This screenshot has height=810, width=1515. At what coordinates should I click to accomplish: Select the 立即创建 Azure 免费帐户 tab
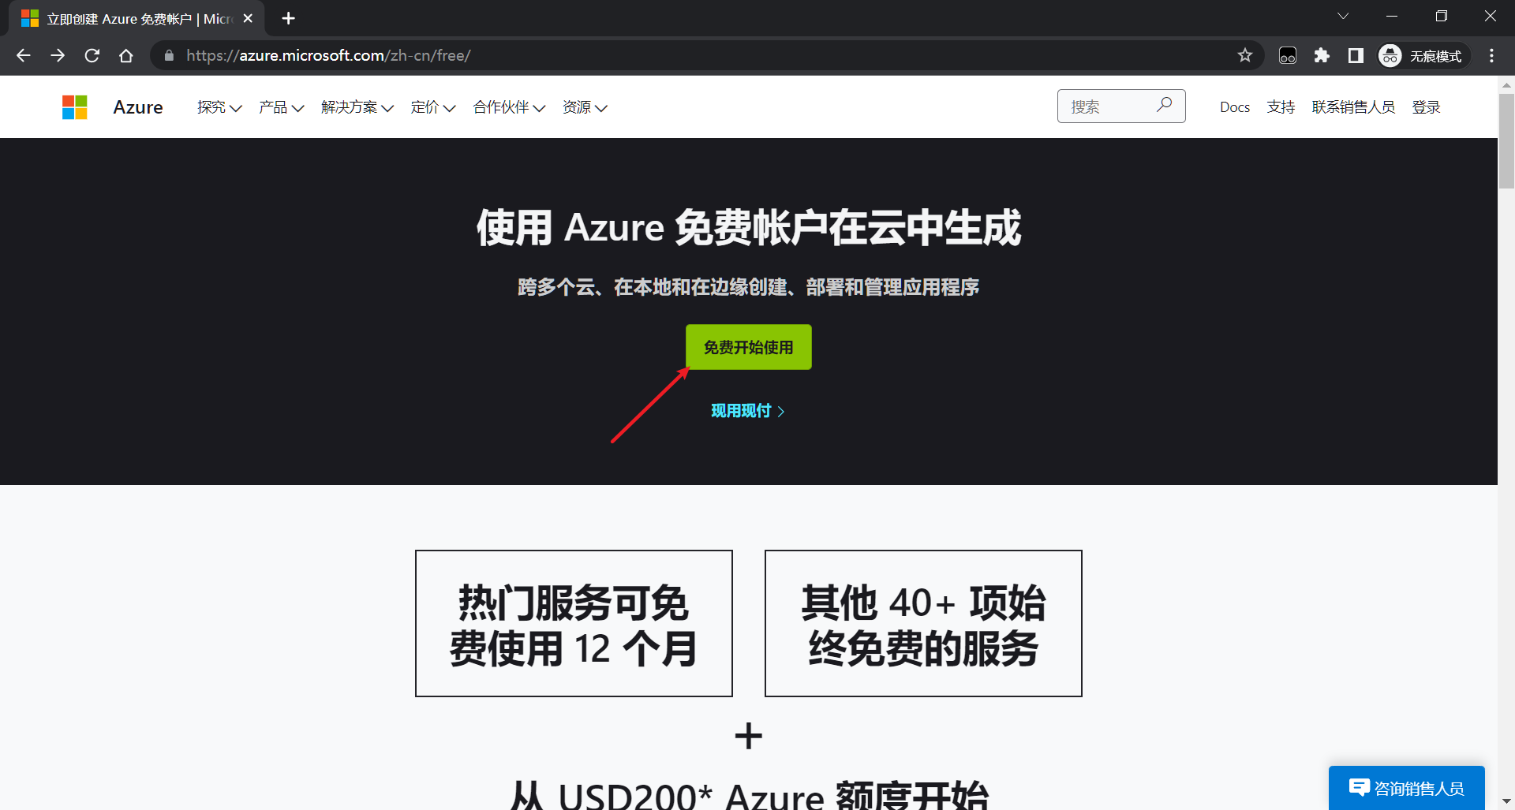[136, 18]
